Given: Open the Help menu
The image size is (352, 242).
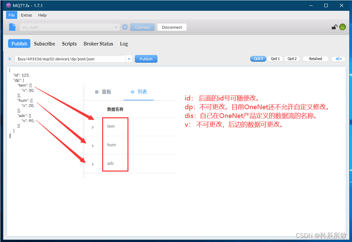Looking at the screenshot, I should coord(42,15).
